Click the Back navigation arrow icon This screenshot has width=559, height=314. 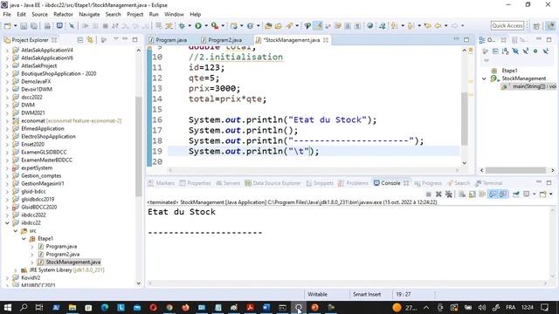pos(438,25)
